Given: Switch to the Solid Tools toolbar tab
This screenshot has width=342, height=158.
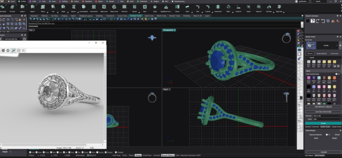Looking at the screenshot, I should click(149, 16).
